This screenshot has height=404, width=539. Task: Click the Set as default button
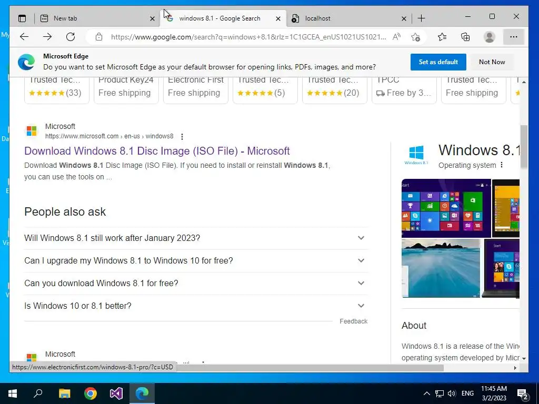pos(438,62)
